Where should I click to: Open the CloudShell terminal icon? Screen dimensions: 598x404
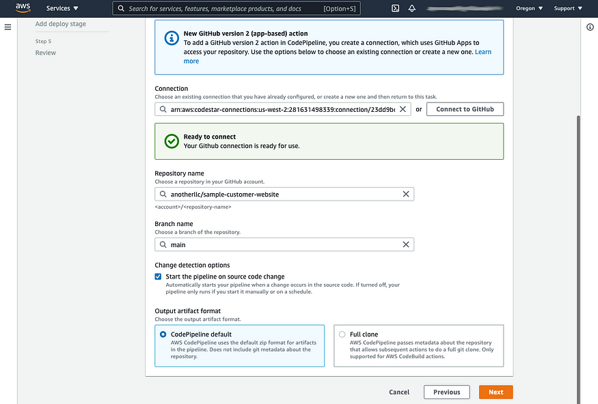(x=396, y=8)
